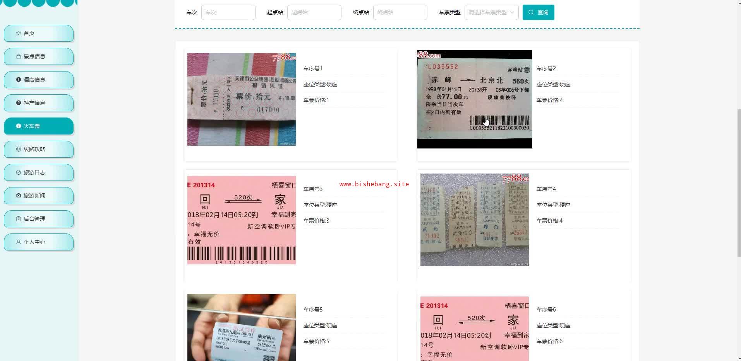Click the 车序号5 title text
741x361 pixels.
click(x=313, y=310)
